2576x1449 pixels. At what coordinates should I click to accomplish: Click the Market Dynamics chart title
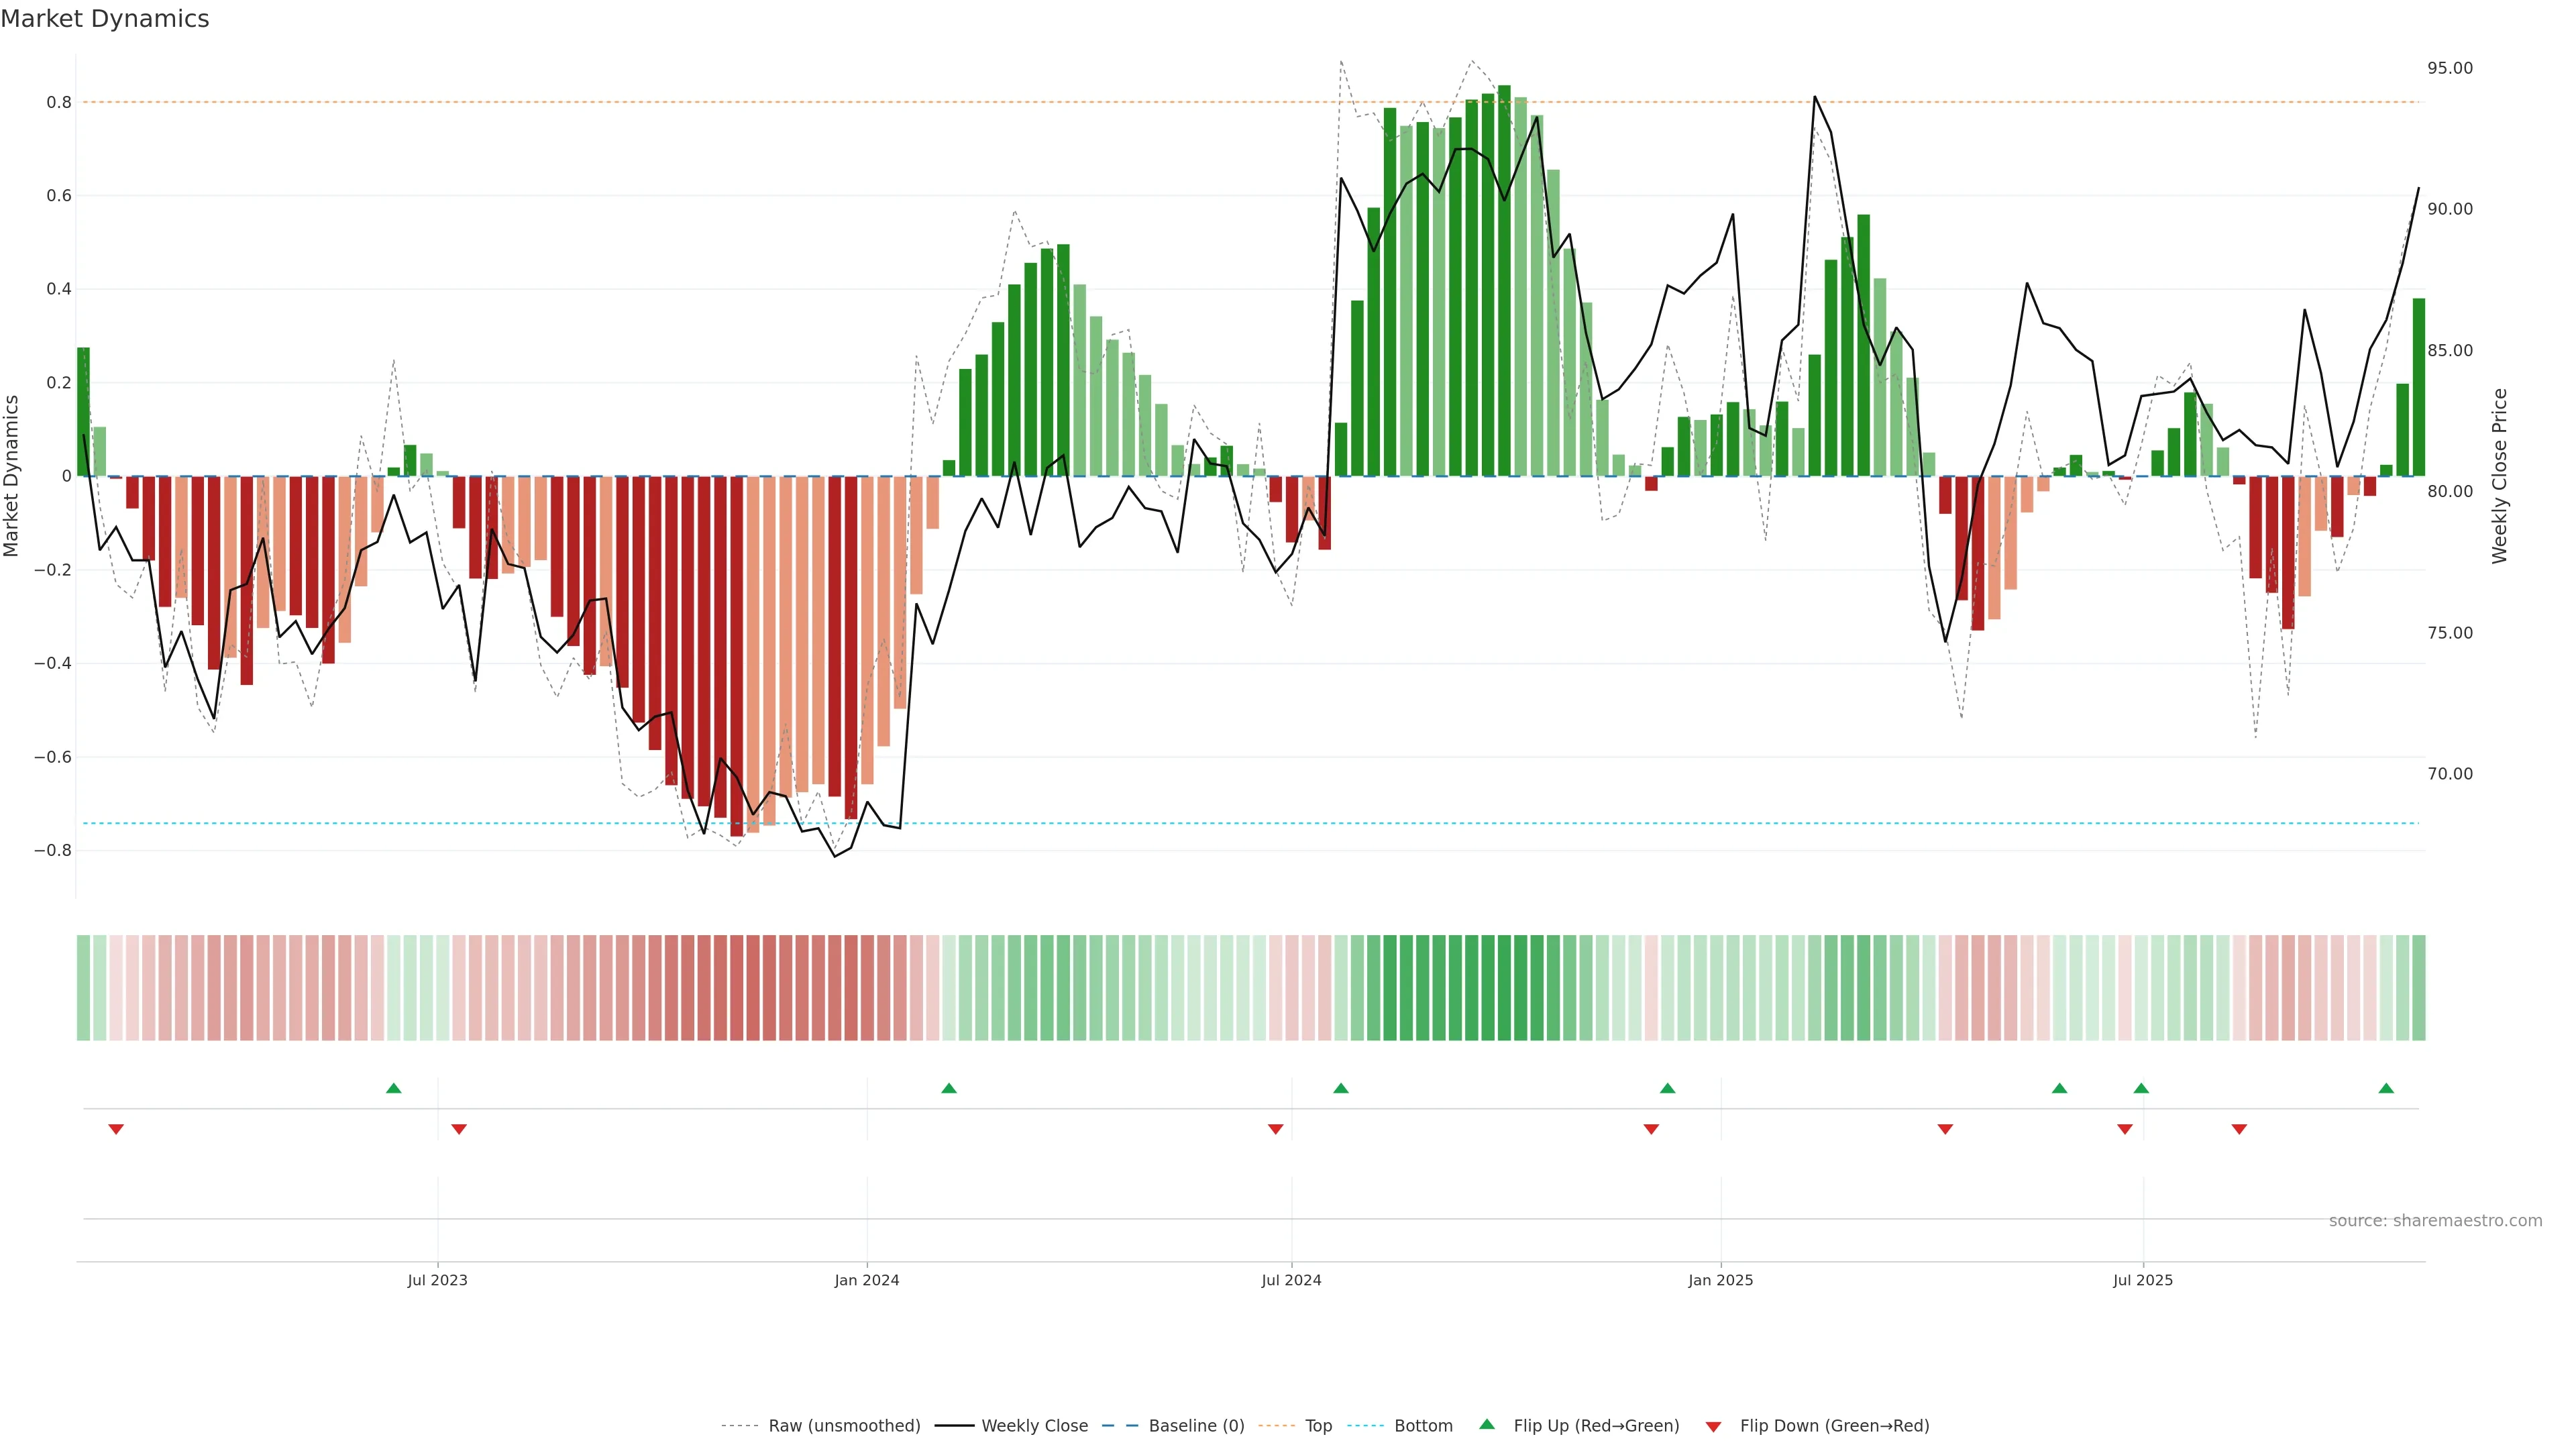(x=105, y=19)
